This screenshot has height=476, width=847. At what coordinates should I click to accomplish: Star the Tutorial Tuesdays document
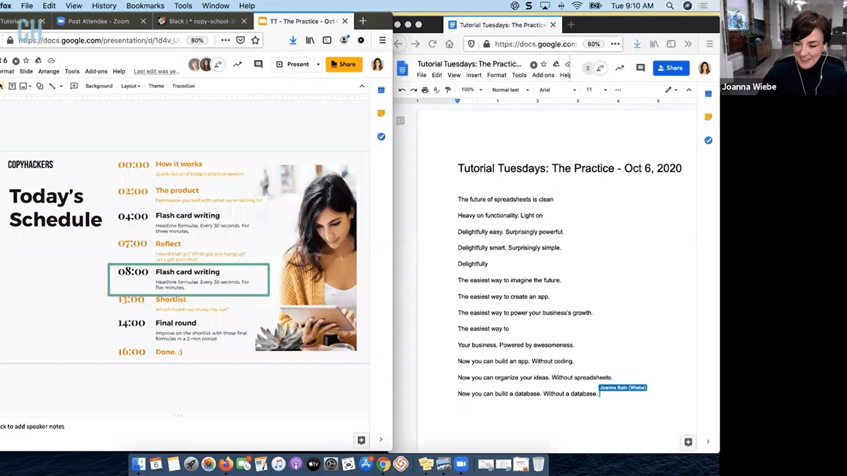pos(544,64)
